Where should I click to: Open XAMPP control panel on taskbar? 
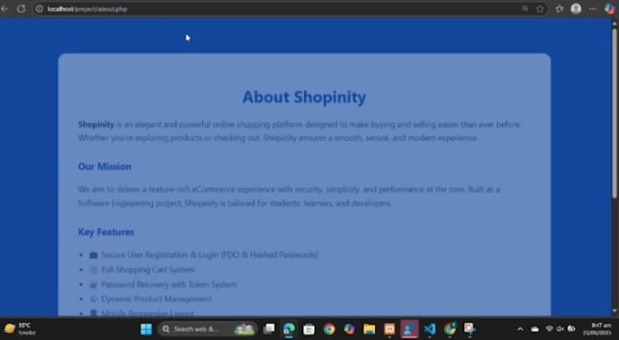(390, 329)
